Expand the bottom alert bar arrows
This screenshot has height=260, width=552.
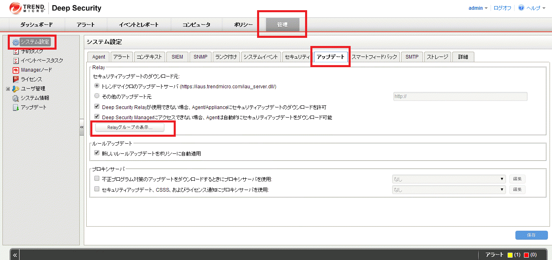(15, 255)
